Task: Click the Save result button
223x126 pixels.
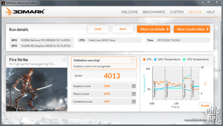Action: (x=123, y=29)
